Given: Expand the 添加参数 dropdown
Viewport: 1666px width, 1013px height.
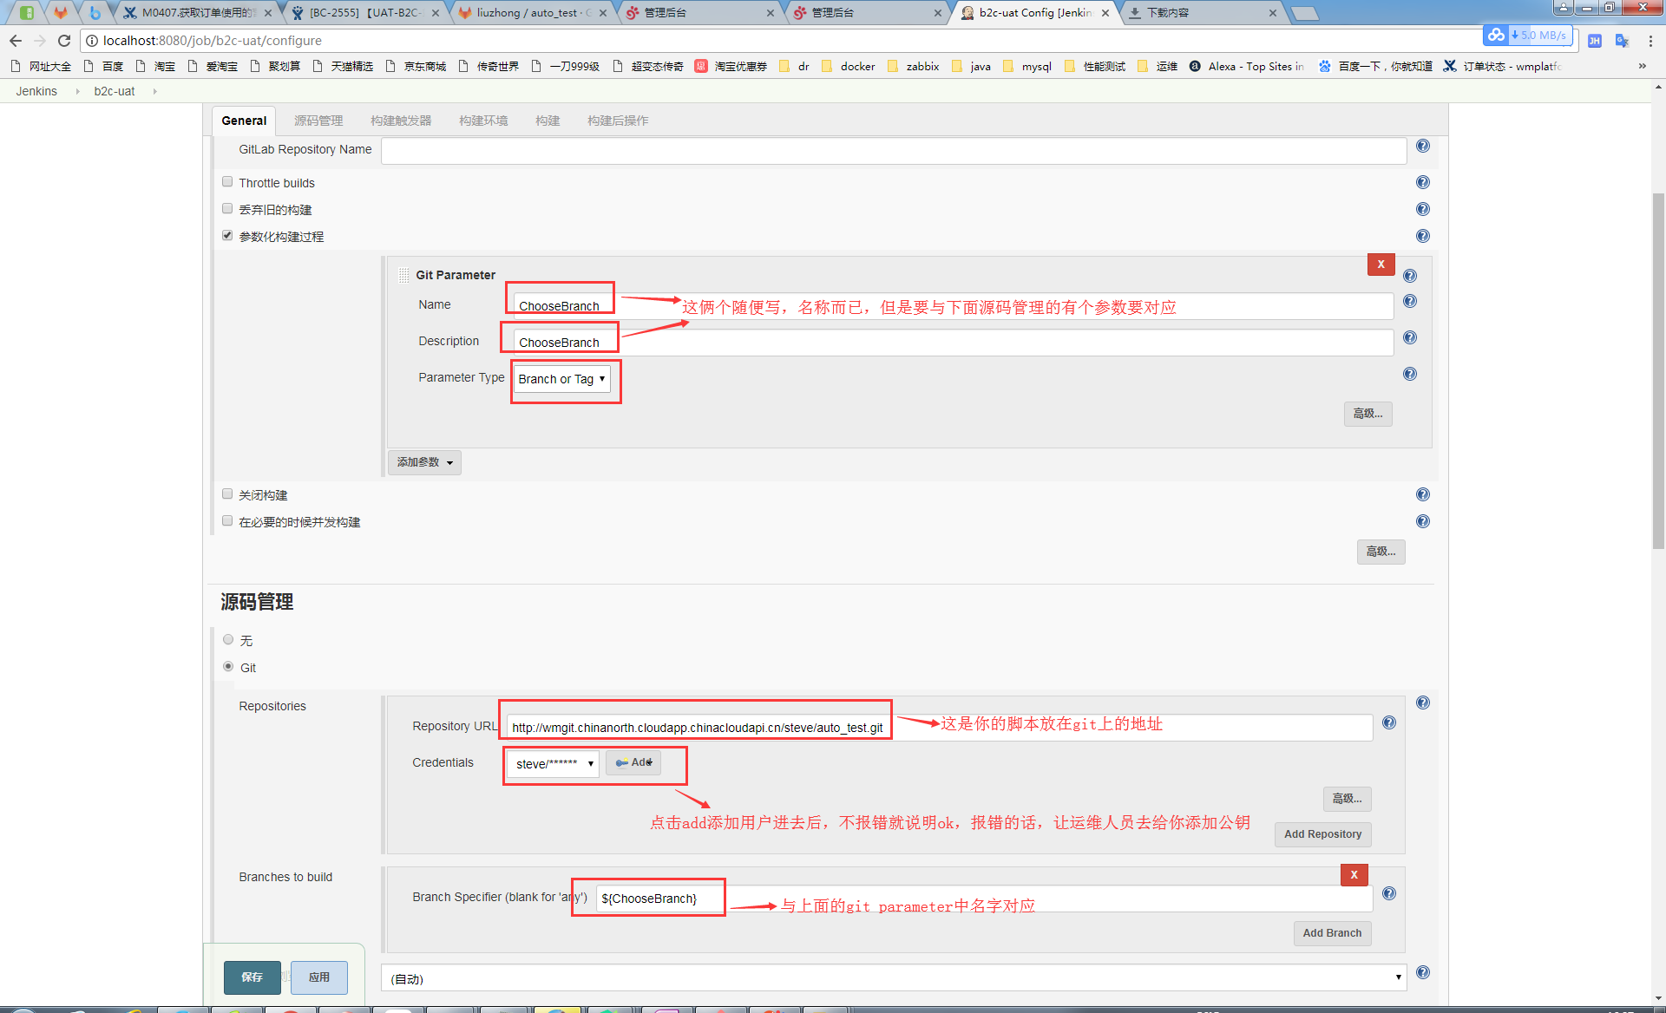Looking at the screenshot, I should [x=425, y=461].
